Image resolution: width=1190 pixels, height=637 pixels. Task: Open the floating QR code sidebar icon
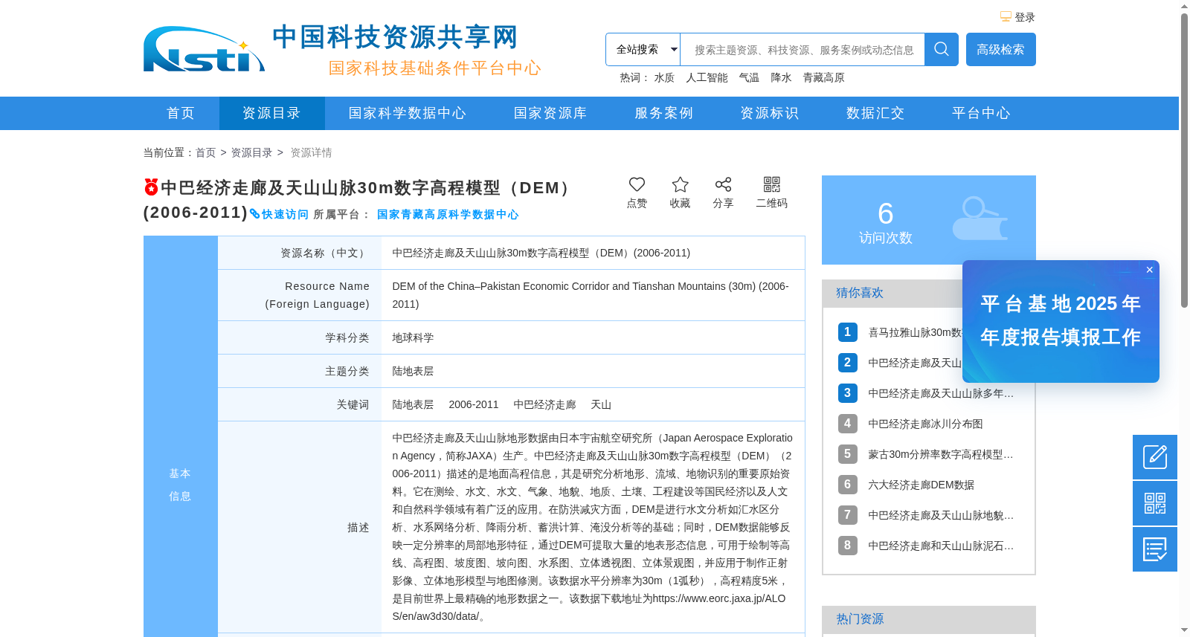pos(1155,503)
